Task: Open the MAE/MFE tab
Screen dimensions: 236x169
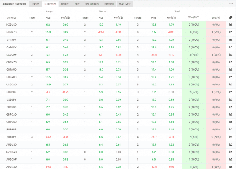Action: [125, 4]
